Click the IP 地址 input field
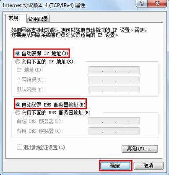The height and width of the screenshot is (175, 169). [x=114, y=70]
